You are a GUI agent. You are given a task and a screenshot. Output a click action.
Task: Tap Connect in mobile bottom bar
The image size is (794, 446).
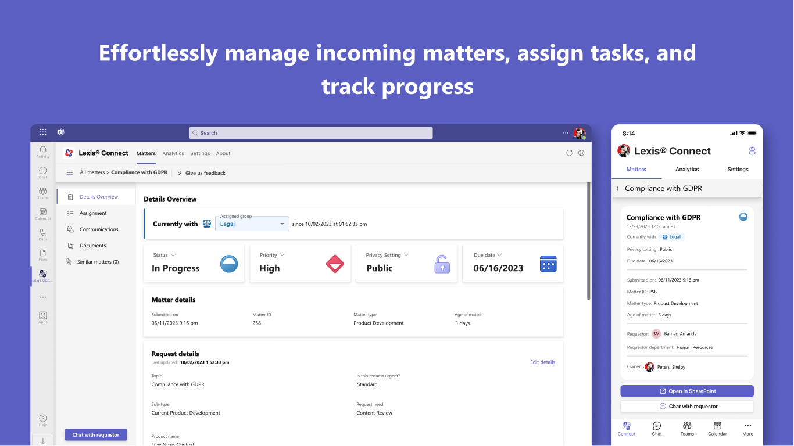click(627, 429)
